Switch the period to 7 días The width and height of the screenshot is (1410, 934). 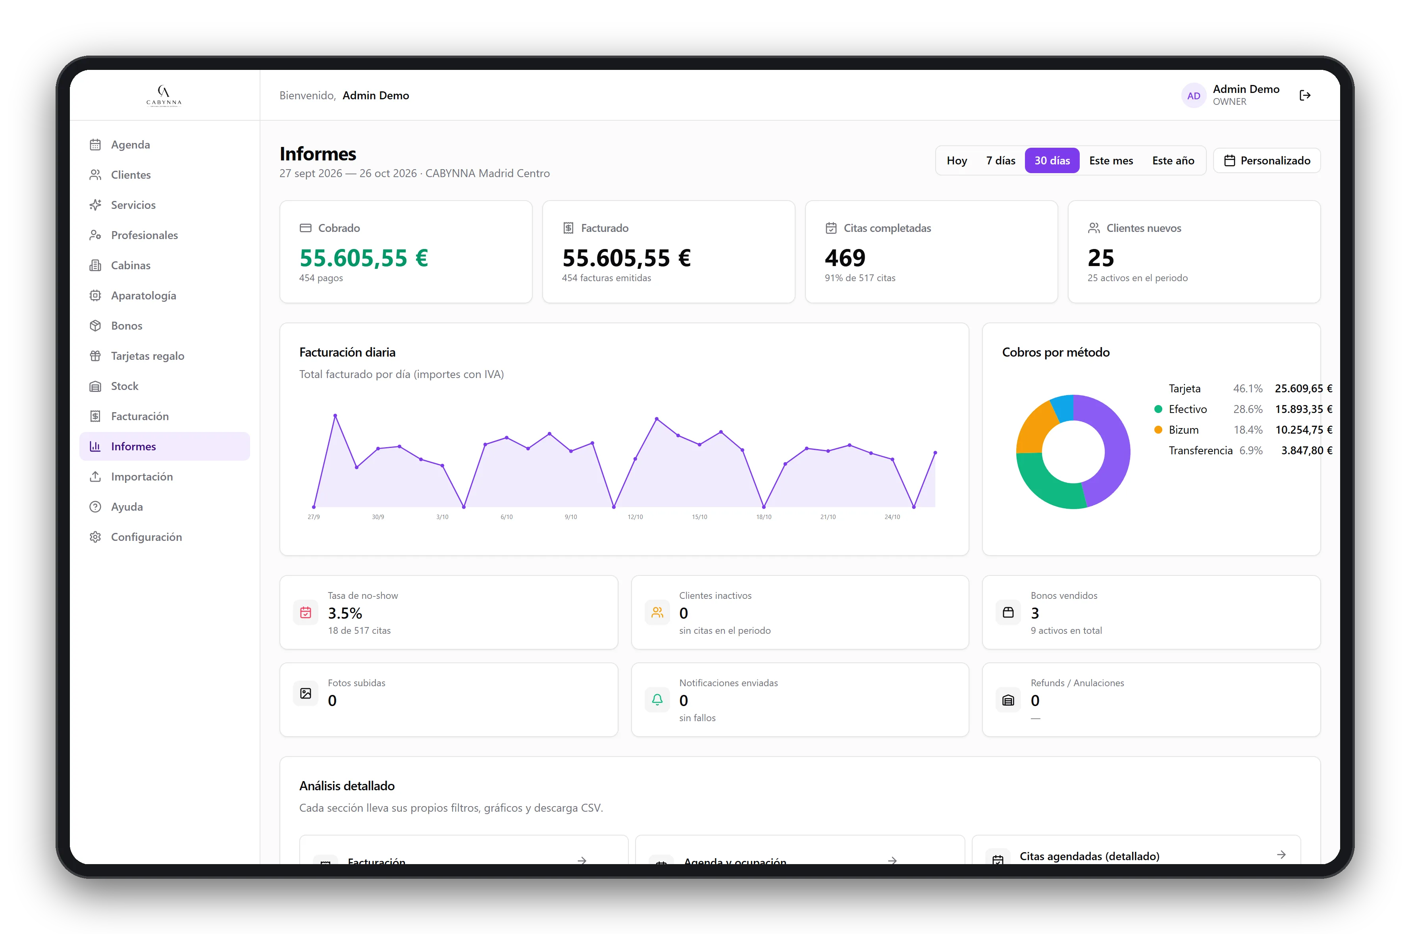click(x=1000, y=161)
